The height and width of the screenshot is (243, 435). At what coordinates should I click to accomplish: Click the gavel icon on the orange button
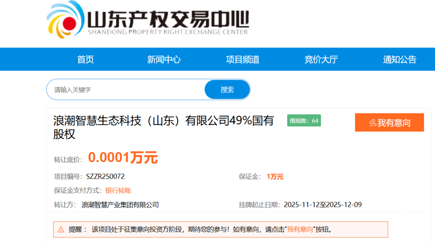click(x=373, y=123)
